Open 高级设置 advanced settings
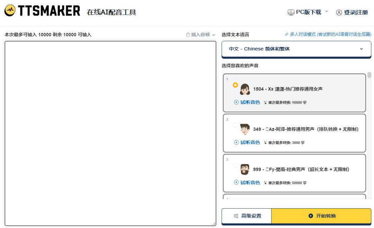Image resolution: width=374 pixels, height=228 pixels. point(247,216)
